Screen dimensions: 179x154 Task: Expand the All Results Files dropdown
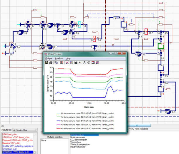[x=35, y=130]
